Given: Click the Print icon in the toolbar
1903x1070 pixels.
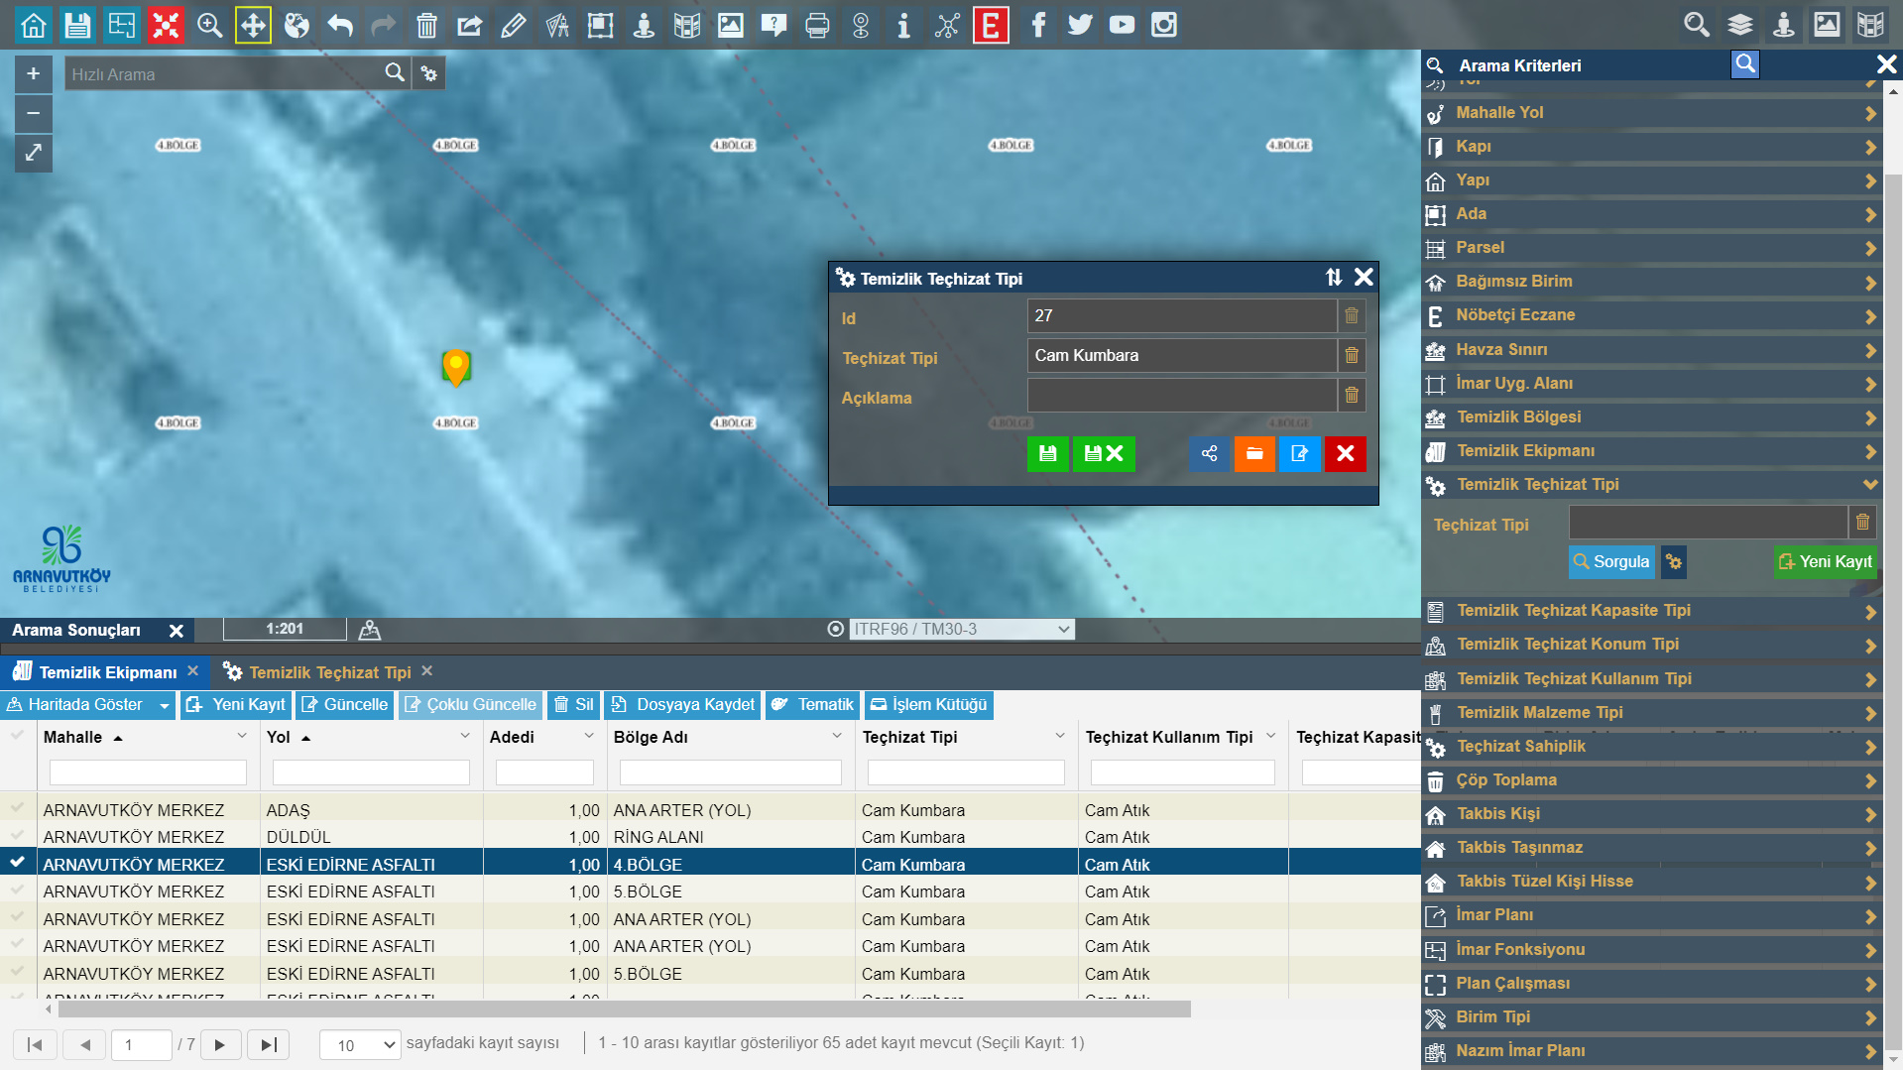Looking at the screenshot, I should pyautogui.click(x=817, y=25).
